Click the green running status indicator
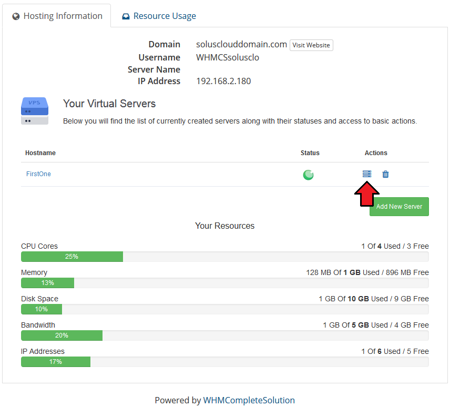The width and height of the screenshot is (450, 407). point(308,175)
